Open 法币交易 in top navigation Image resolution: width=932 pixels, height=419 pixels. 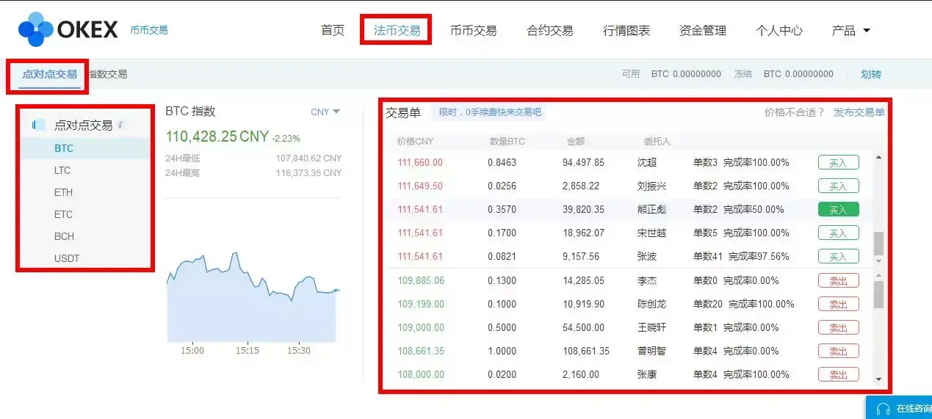coord(397,31)
